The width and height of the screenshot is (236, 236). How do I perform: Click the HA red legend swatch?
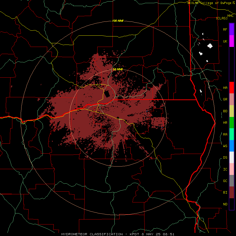232,88
